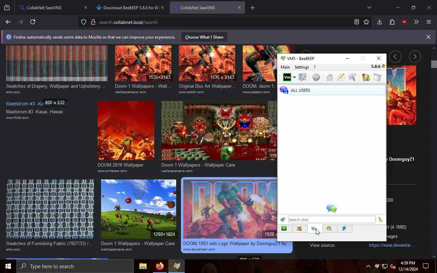Image resolution: width=437 pixels, height=273 pixels.
Task: Switch to the groups tab in BeeBEEP
Action: pos(329,229)
